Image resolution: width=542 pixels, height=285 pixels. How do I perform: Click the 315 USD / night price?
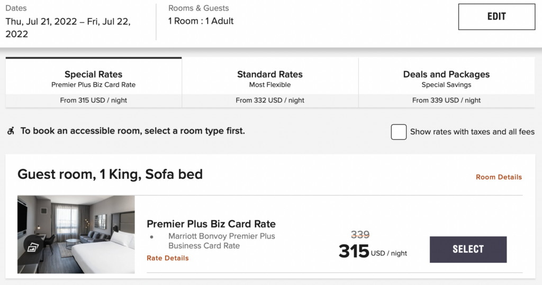point(373,251)
